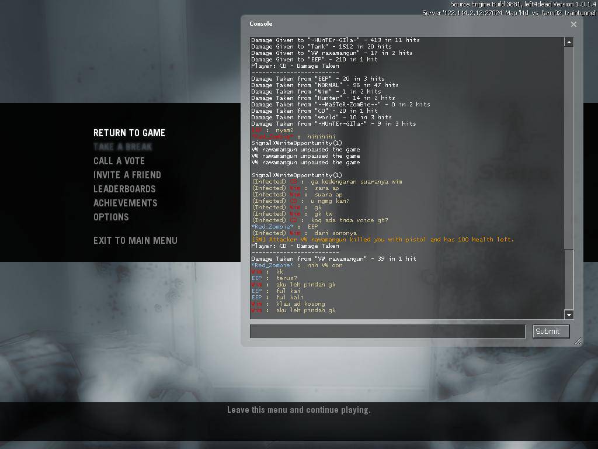The width and height of the screenshot is (598, 449).
Task: Submit the console command
Action: point(551,331)
